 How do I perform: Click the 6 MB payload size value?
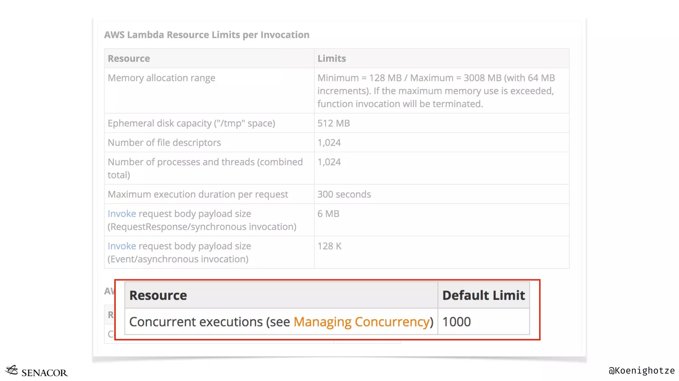point(328,214)
